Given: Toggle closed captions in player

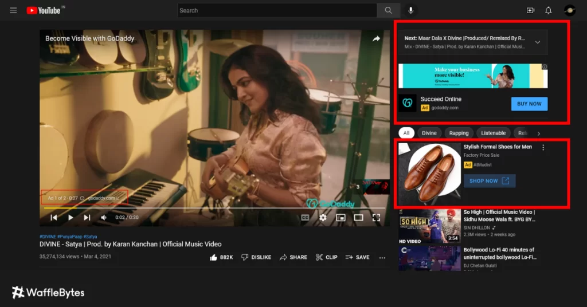Looking at the screenshot, I should click(x=305, y=218).
